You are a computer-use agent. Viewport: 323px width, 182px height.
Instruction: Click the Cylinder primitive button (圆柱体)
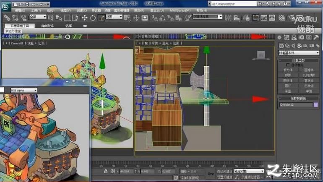click(x=288, y=81)
